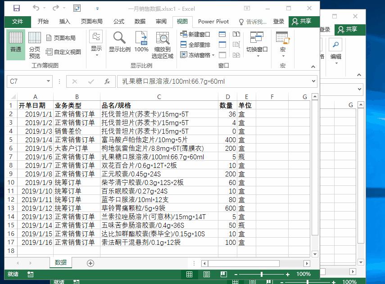Click the 缩放到选定区域 zoom icon
This screenshot has height=284, width=385.
point(163,44)
